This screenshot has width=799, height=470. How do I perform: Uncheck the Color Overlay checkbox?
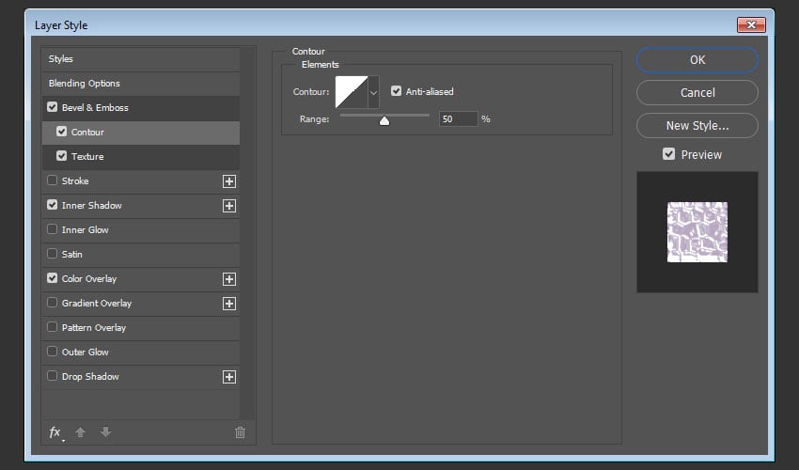[52, 278]
